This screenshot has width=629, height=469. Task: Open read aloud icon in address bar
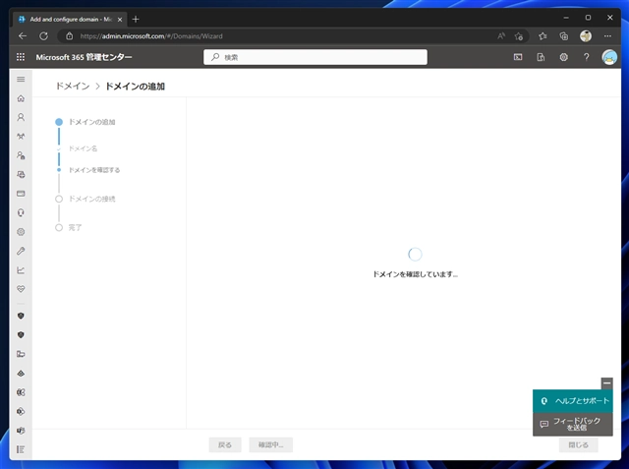[501, 36]
